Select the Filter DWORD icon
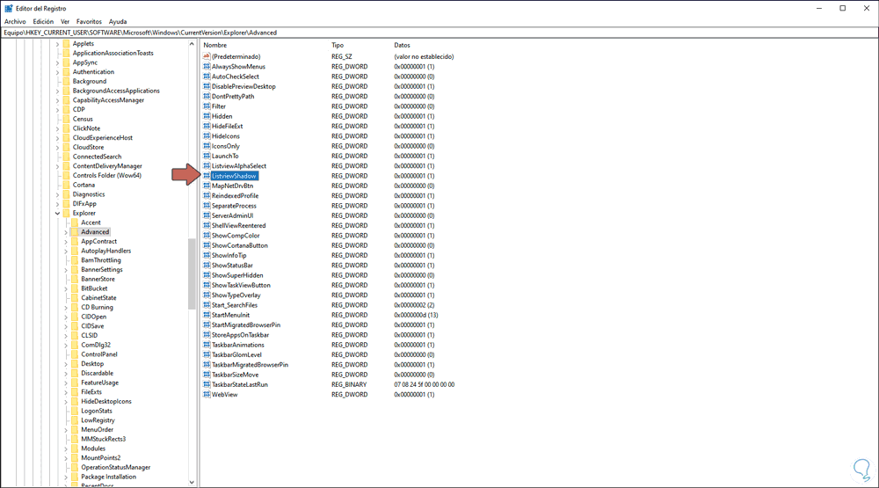 click(x=207, y=106)
